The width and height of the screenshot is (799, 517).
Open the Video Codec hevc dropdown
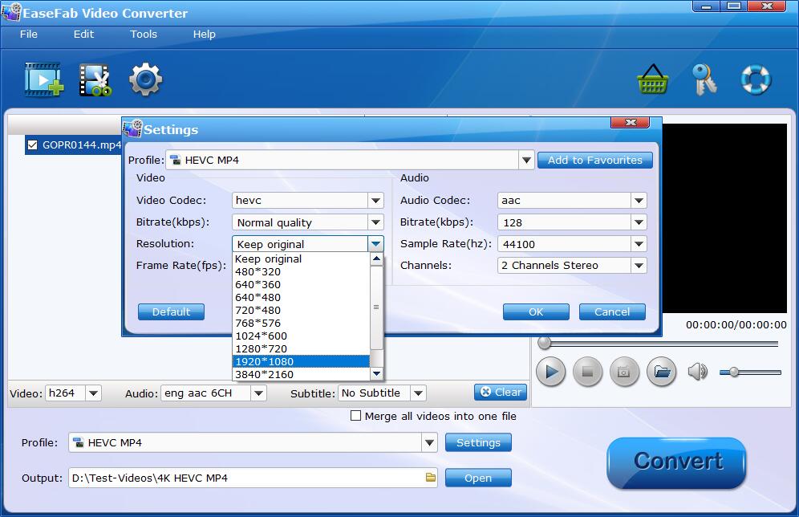[x=376, y=201]
